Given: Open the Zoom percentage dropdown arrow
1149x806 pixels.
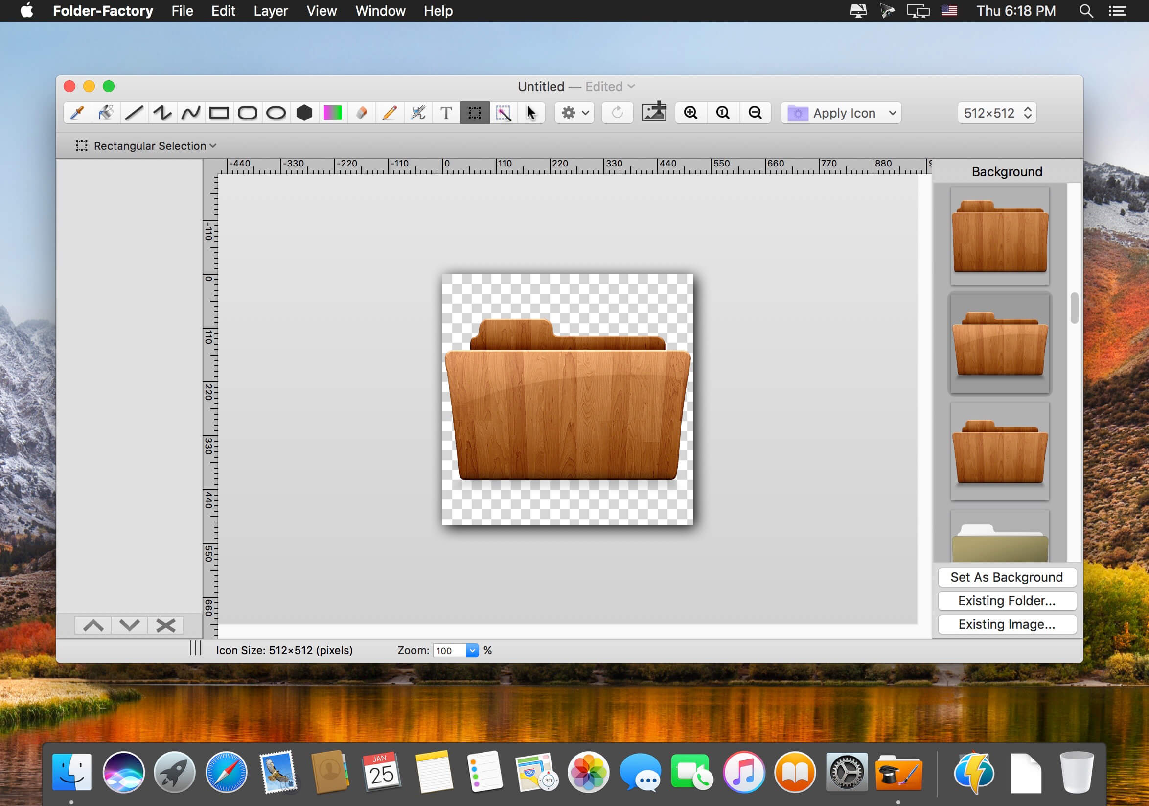Looking at the screenshot, I should point(472,650).
